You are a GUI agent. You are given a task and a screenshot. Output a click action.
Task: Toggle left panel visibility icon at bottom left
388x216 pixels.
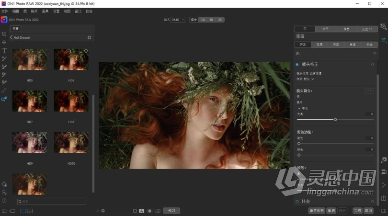click(x=4, y=211)
